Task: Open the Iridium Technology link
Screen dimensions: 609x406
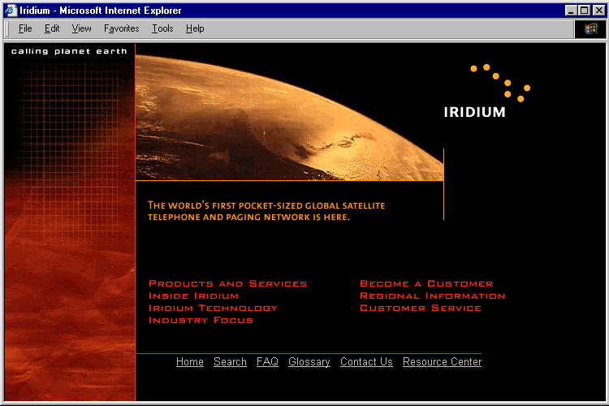Action: click(213, 309)
